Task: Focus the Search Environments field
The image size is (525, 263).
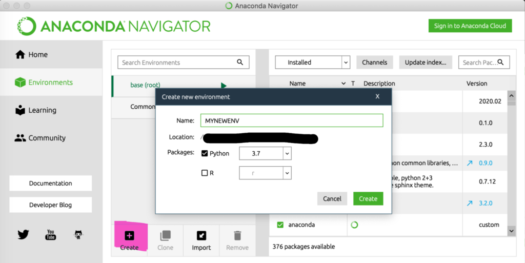Action: [x=184, y=62]
